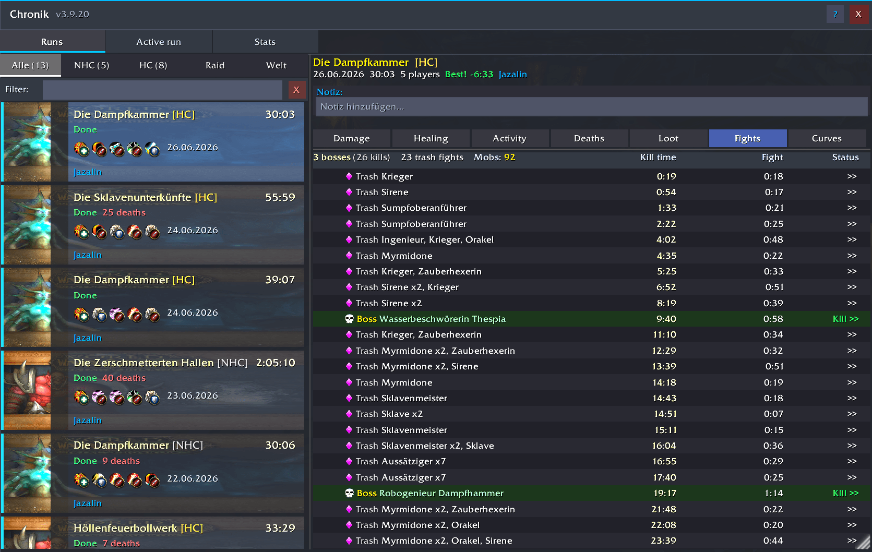Select Die Sklavenunterkünfte run thumbnail image
The image size is (872, 552).
[x=28, y=225]
